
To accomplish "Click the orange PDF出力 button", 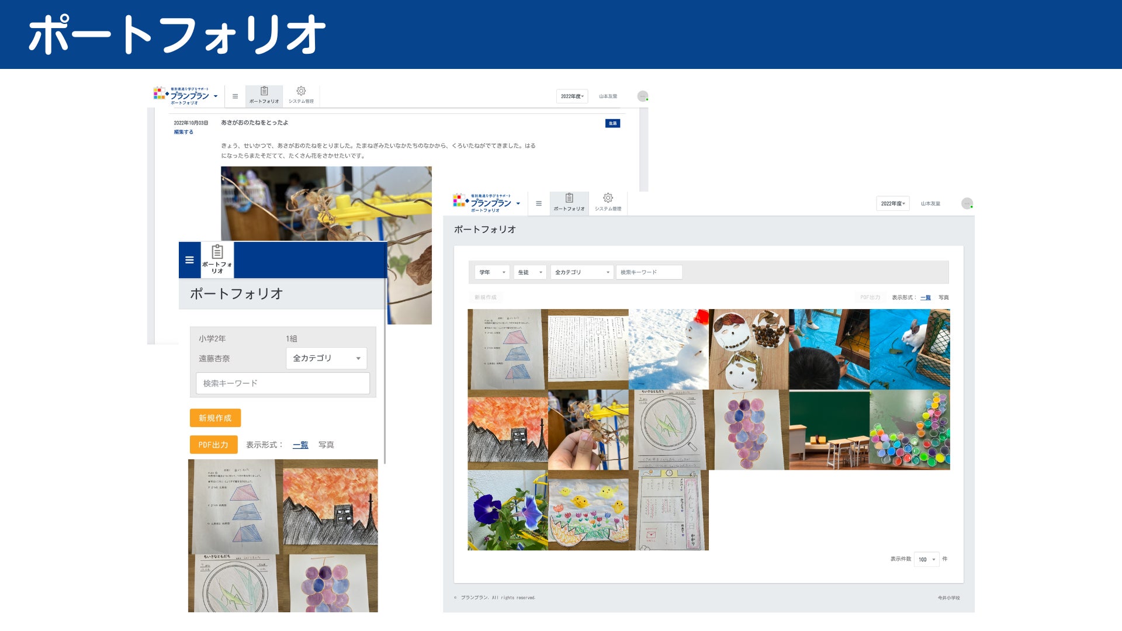I will 213,445.
